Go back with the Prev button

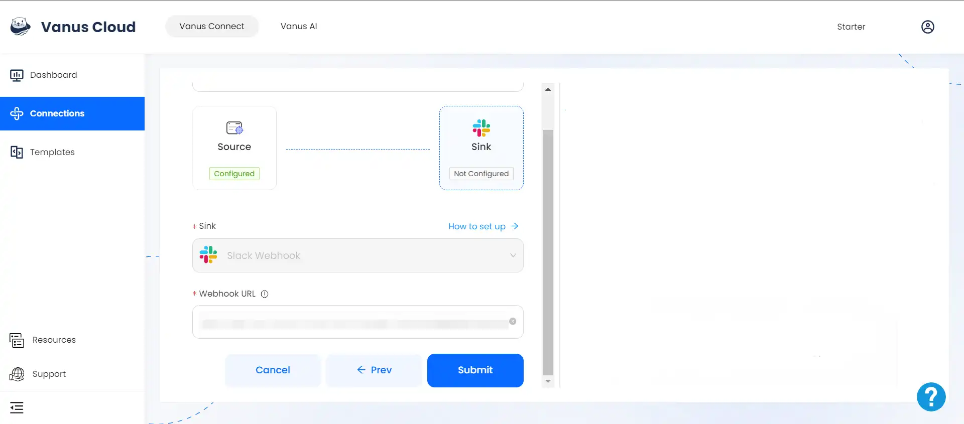(374, 370)
